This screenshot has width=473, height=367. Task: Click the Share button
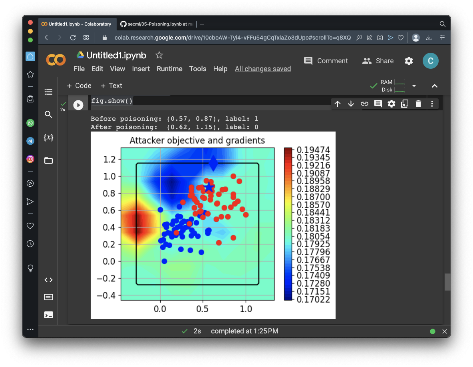point(378,61)
